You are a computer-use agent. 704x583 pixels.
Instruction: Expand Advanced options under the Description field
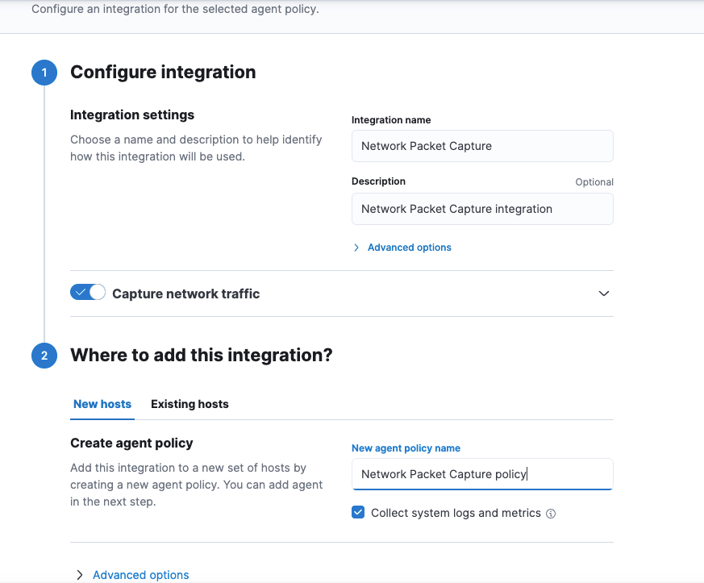(x=402, y=247)
